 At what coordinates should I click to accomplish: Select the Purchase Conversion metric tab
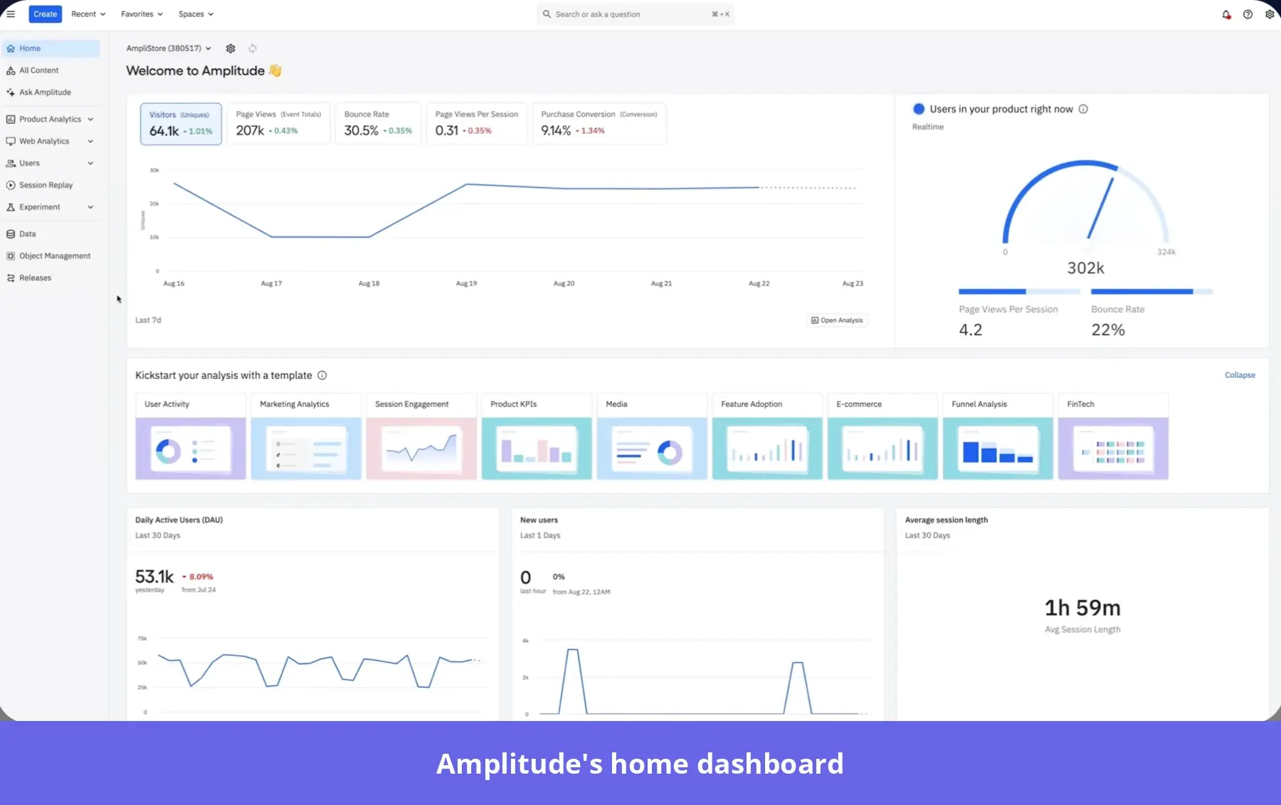click(599, 124)
